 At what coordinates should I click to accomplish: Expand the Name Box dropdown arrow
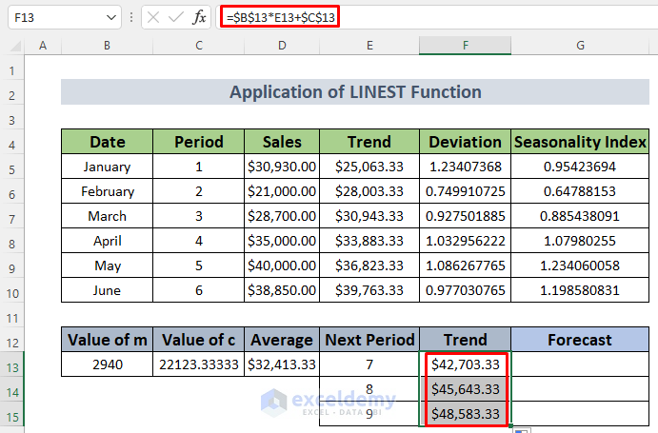pos(110,17)
